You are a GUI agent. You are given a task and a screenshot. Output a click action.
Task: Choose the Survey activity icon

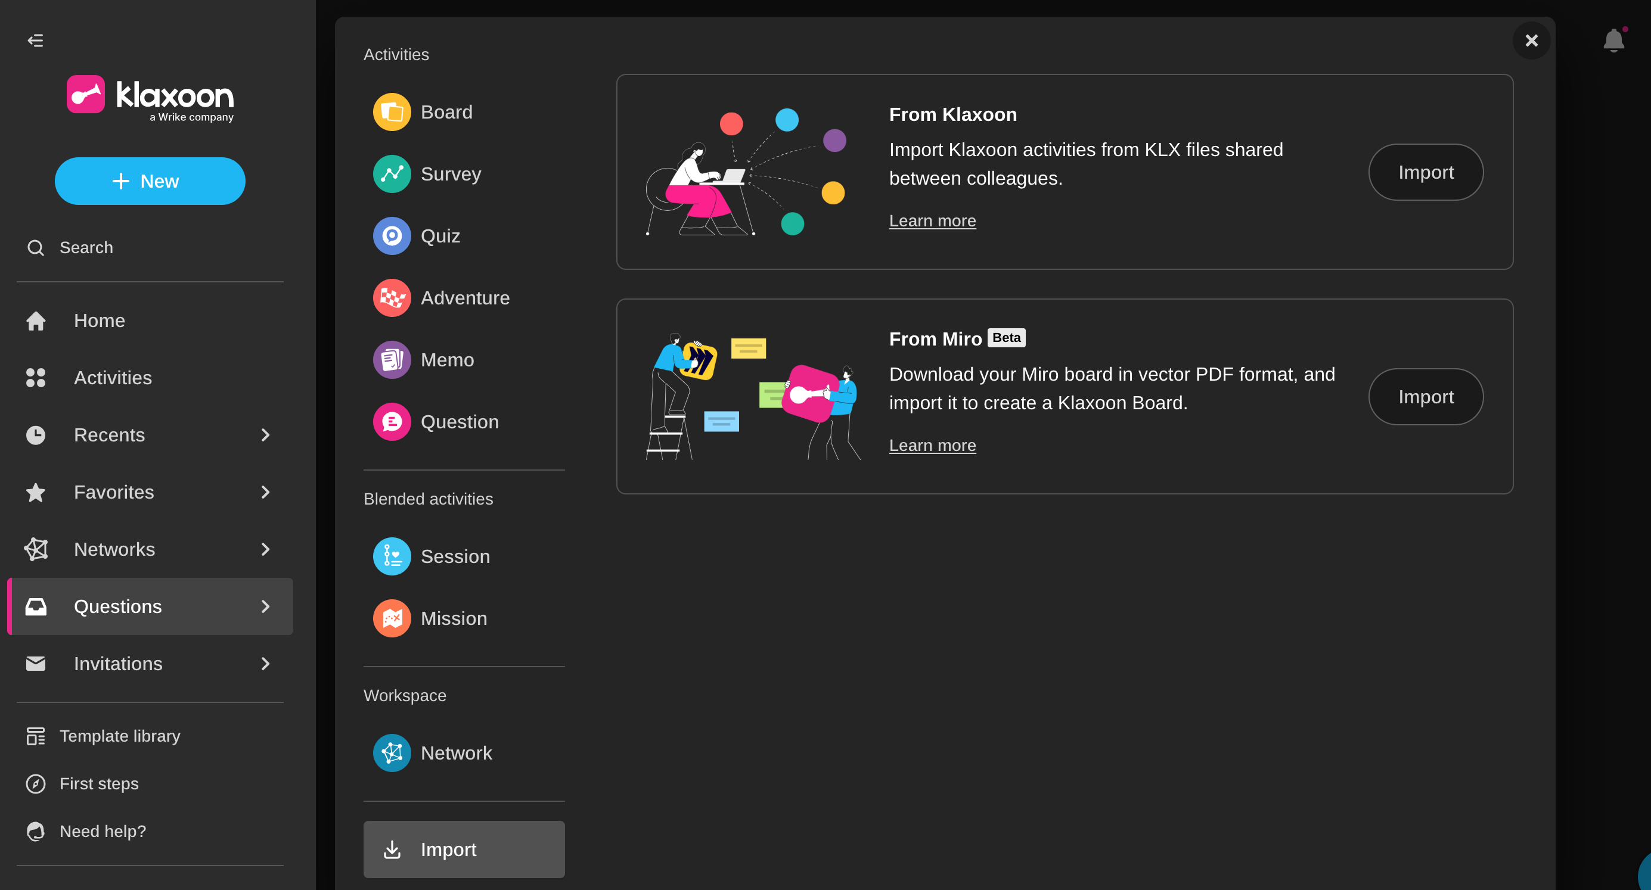pyautogui.click(x=392, y=175)
